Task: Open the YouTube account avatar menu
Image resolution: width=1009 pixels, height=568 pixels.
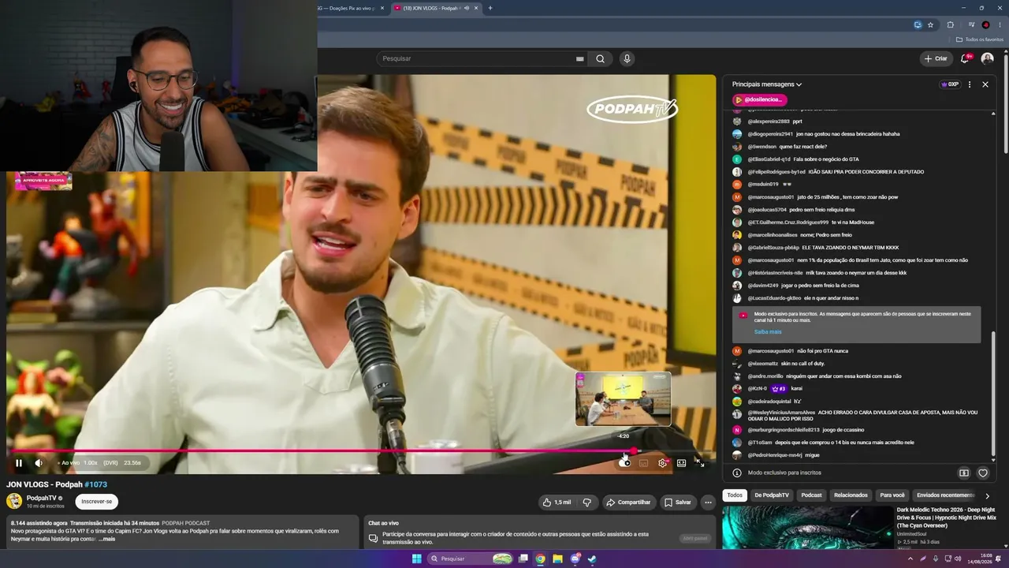Action: coord(987,58)
